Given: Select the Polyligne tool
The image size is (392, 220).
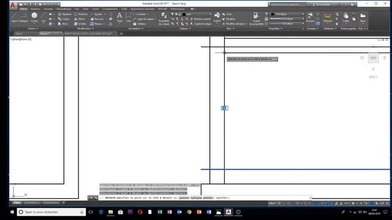Looking at the screenshot, I should pyautogui.click(x=23, y=18).
